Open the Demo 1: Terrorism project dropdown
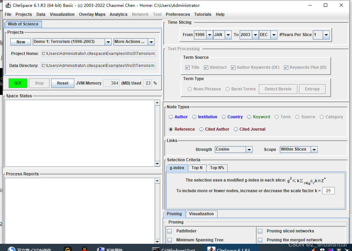Viewport: 352px width, 251px height. [x=108, y=41]
